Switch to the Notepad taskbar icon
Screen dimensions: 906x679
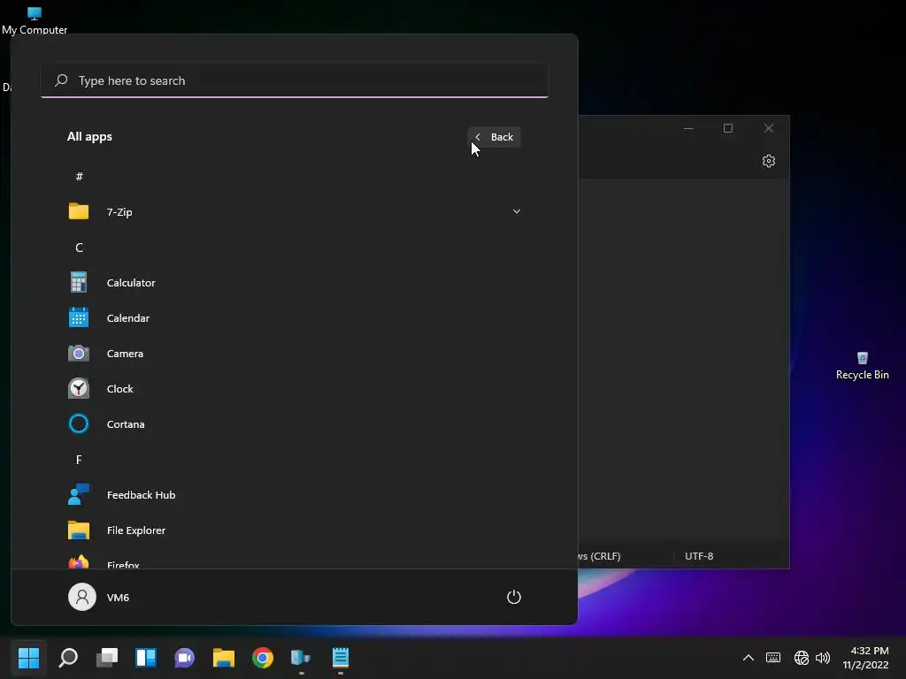tap(341, 657)
